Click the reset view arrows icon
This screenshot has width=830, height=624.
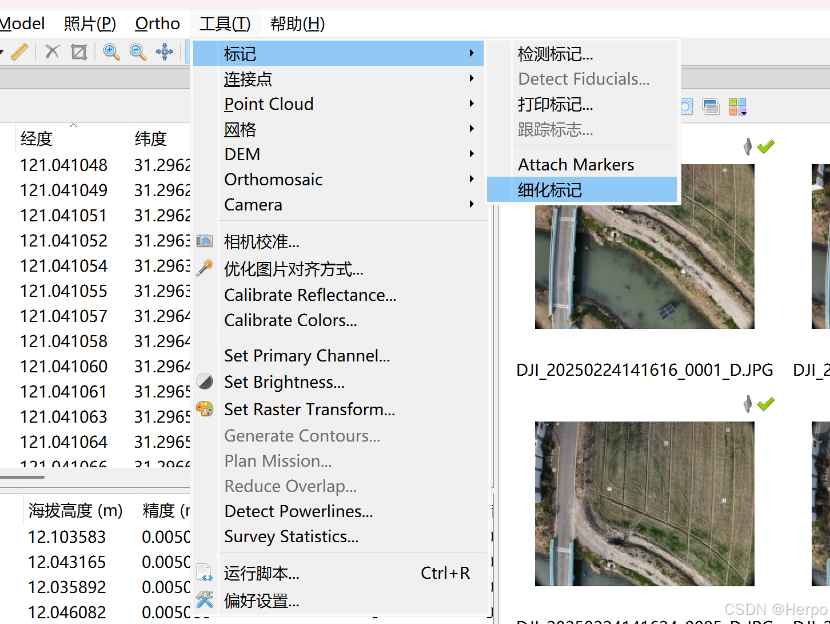165,51
